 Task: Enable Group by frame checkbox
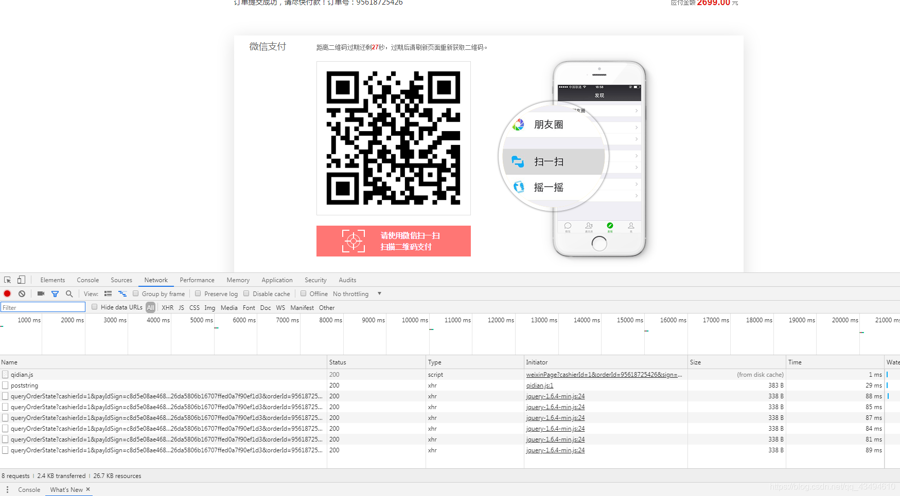136,293
